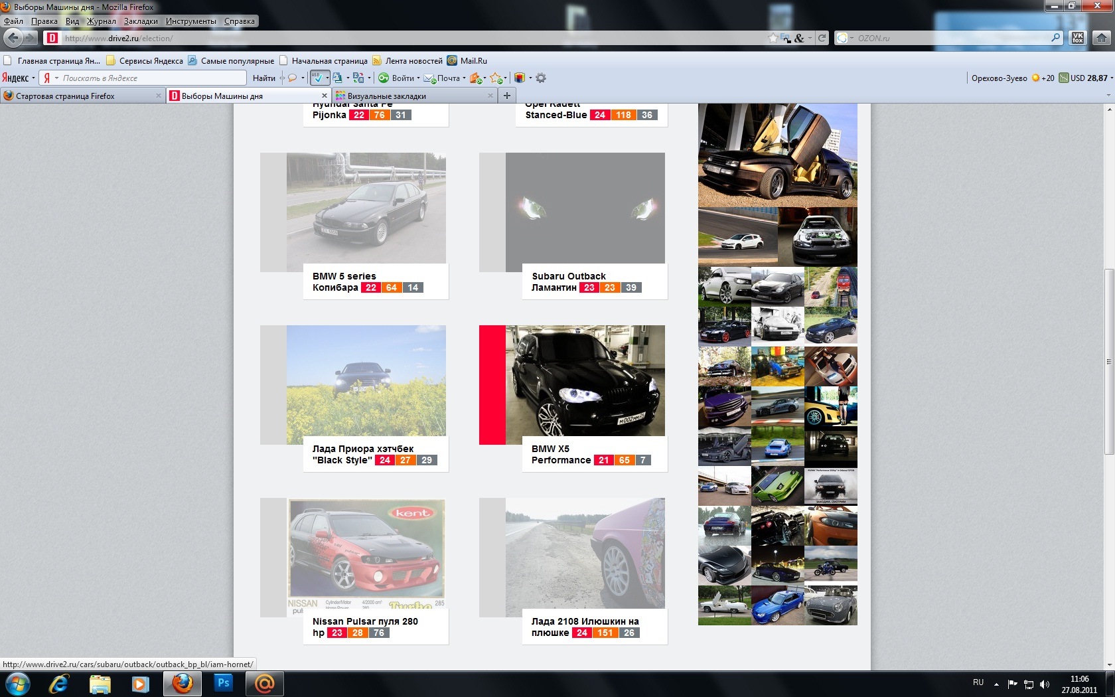Open the Закладки menu
The width and height of the screenshot is (1115, 697).
coord(141,21)
